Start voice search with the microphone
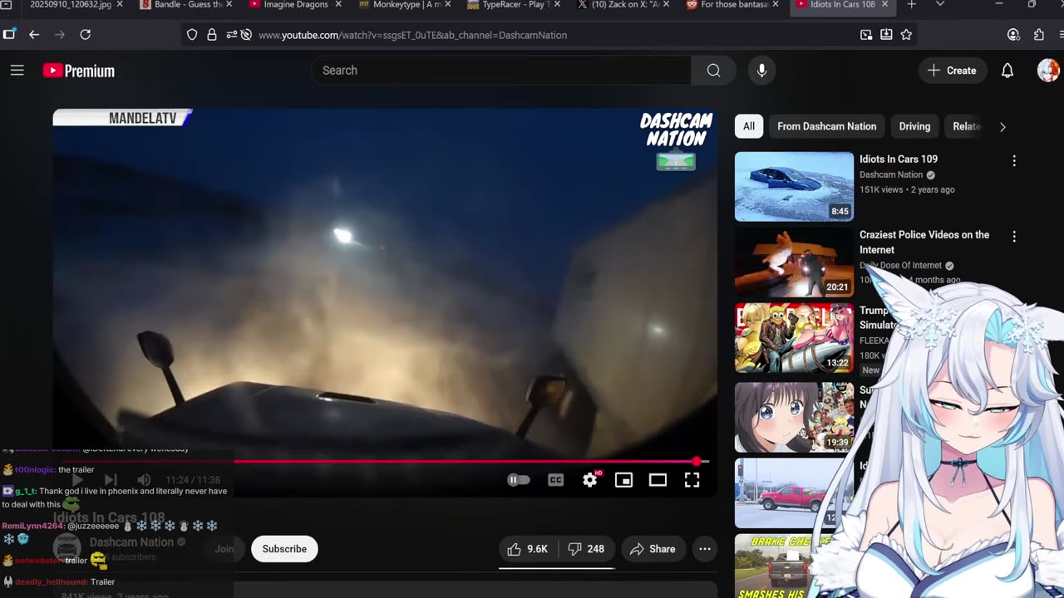The image size is (1064, 598). point(761,71)
